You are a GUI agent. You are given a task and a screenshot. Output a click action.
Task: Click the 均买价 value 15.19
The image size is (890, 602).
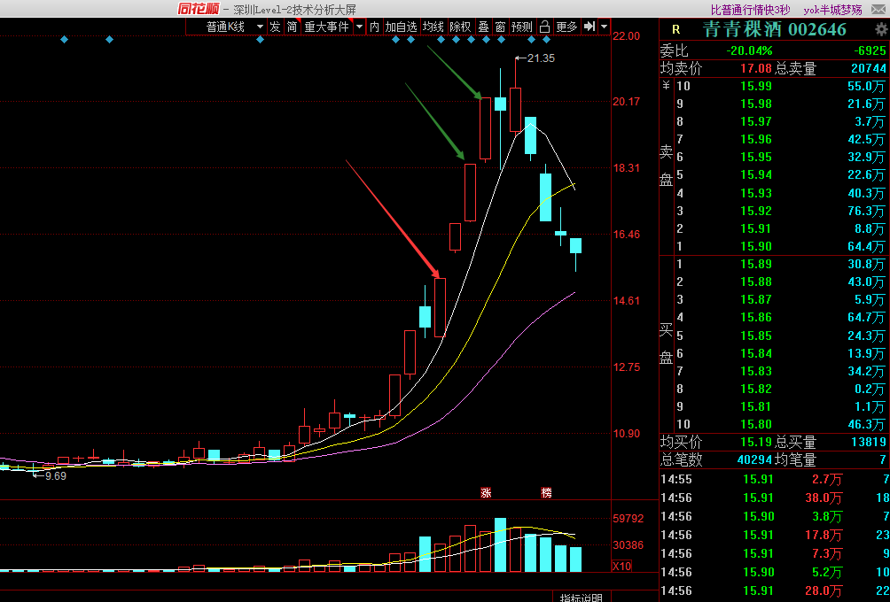coord(755,442)
